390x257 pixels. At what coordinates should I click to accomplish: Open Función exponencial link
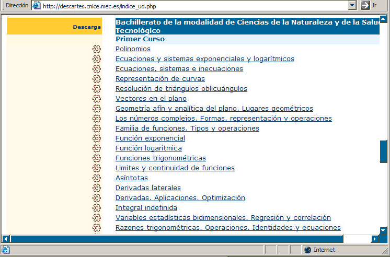(150, 138)
